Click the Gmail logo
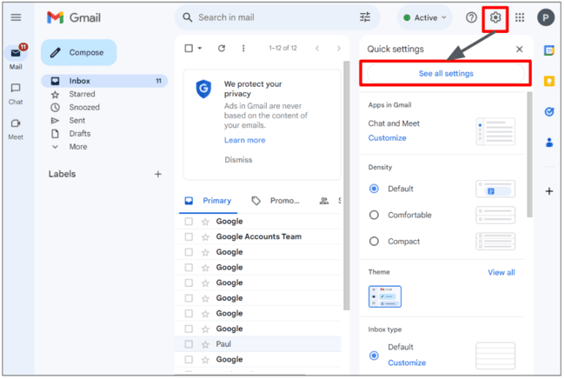 (x=74, y=17)
